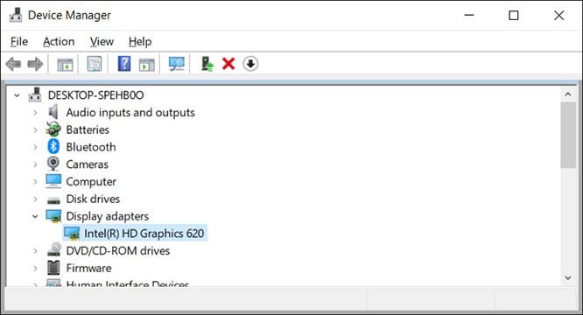583x315 pixels.
Task: Click the Intel HD Graphics 620 device icon
Action: (x=72, y=234)
